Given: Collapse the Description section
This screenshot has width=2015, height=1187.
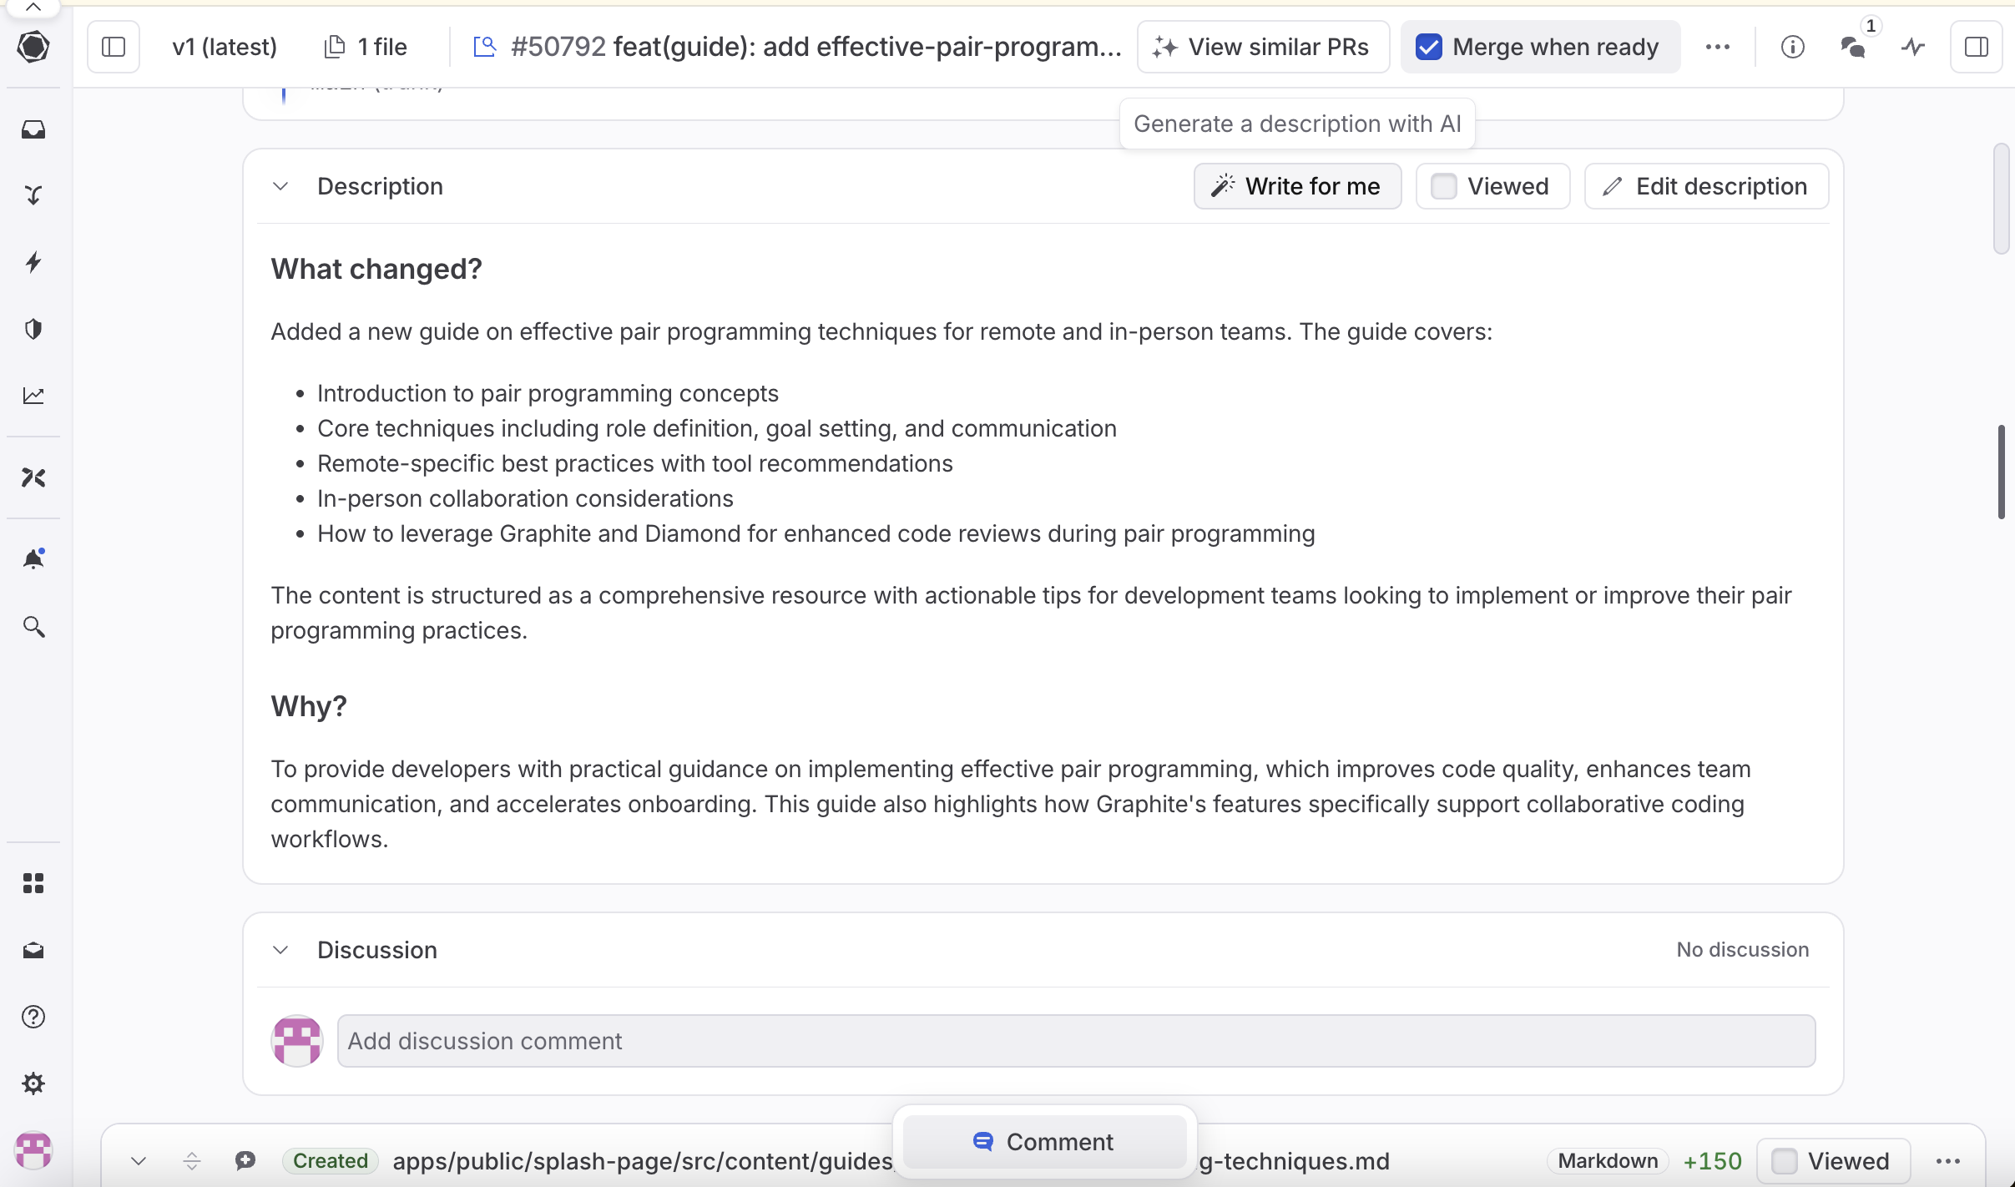Looking at the screenshot, I should click(280, 185).
